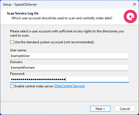The height and width of the screenshot is (115, 139).
Task: Focus the User name field containing ExampleUser
Action: [x=69, y=56]
